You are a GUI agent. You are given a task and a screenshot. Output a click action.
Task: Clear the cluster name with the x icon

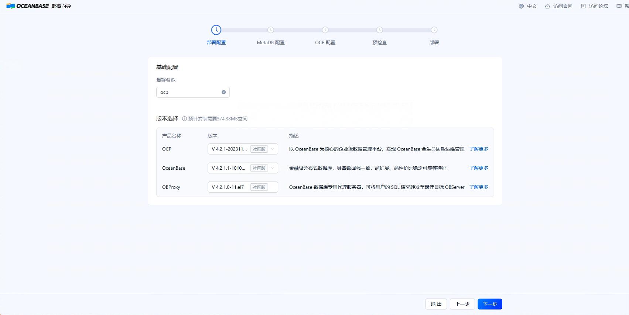pos(223,92)
